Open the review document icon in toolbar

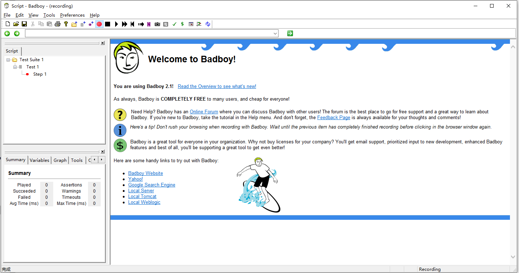[x=166, y=24]
